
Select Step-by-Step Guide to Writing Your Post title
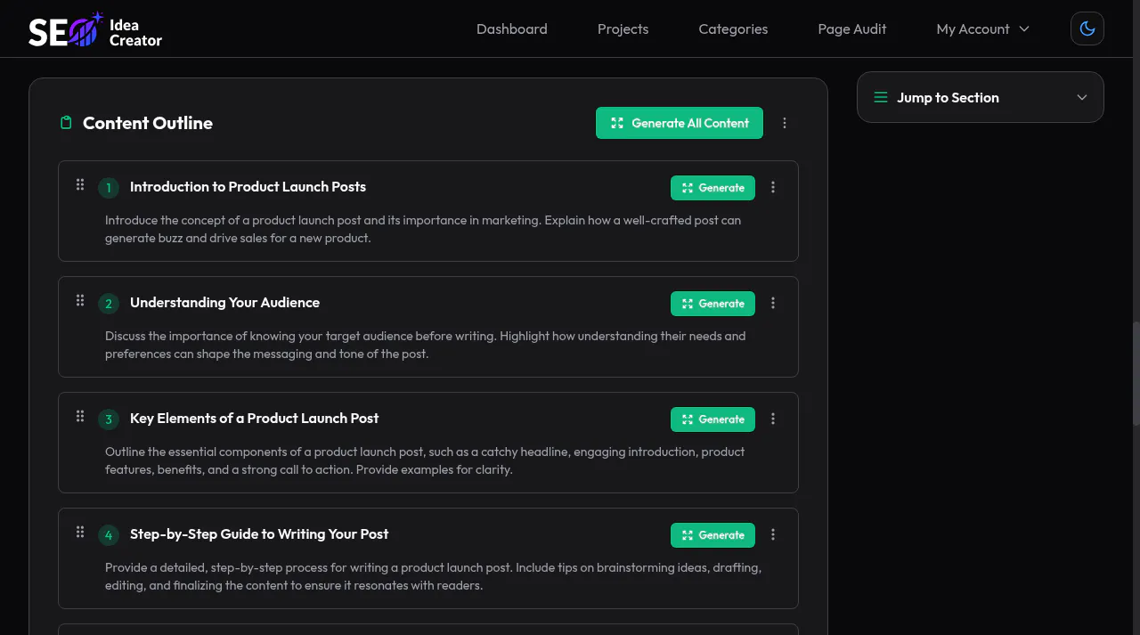(x=259, y=533)
